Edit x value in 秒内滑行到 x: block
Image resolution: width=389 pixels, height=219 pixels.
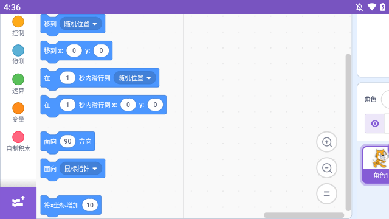[x=128, y=105]
